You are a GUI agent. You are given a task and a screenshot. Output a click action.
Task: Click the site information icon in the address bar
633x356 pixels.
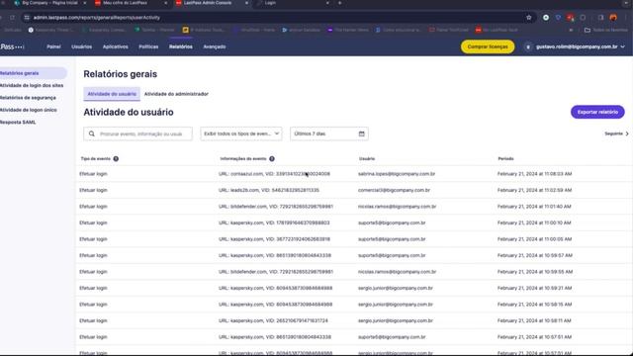27,18
